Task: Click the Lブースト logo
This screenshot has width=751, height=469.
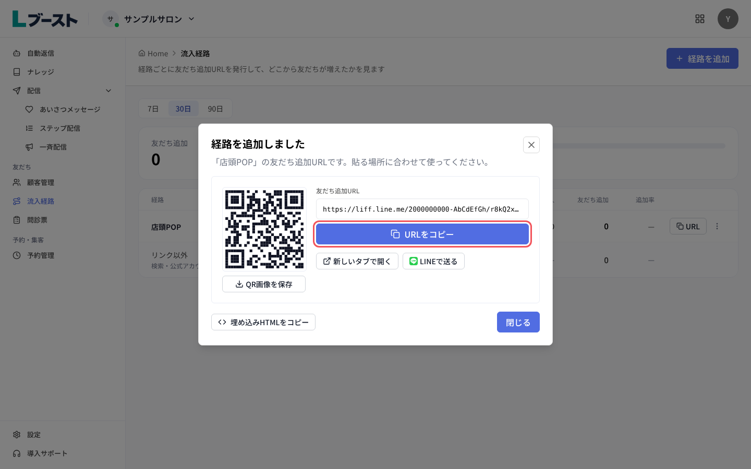Action: click(45, 19)
